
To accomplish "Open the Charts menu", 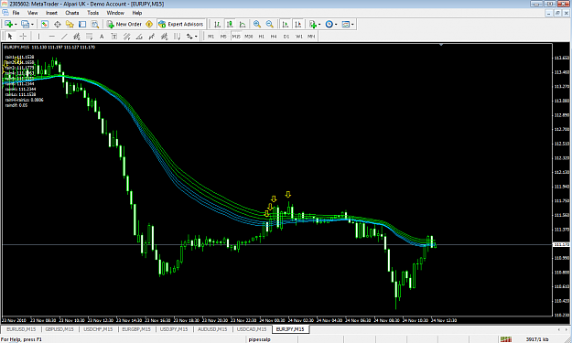I will pos(72,13).
